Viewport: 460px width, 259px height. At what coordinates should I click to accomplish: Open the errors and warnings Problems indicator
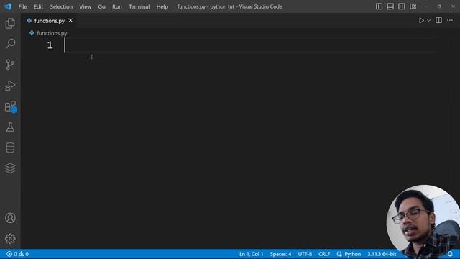(x=17, y=254)
